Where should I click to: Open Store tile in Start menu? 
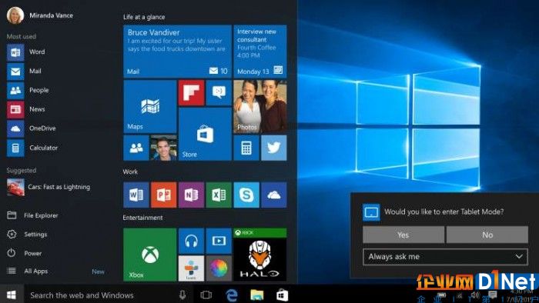click(x=205, y=134)
